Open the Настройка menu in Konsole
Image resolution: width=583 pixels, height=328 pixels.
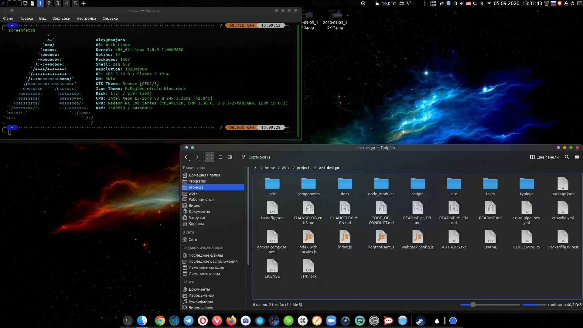click(86, 18)
